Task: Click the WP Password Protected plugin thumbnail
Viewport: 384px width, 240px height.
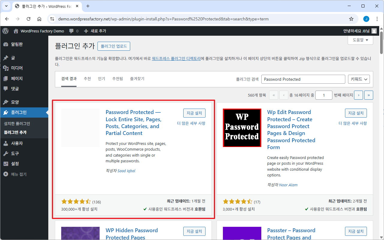Action: coord(242,128)
